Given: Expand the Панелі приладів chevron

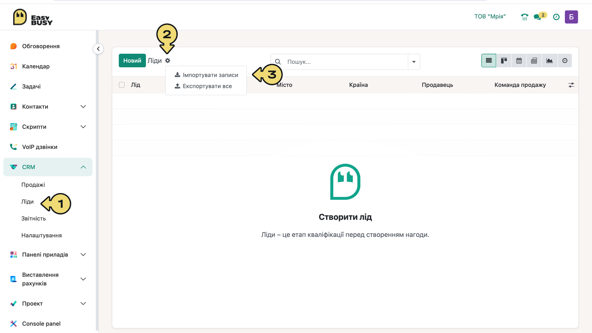Looking at the screenshot, I should click(83, 255).
